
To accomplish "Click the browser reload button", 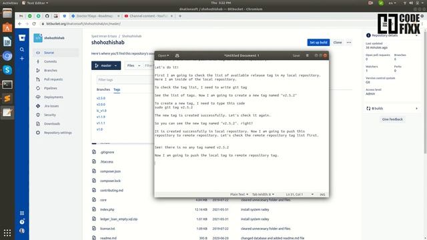I will [x=34, y=24].
